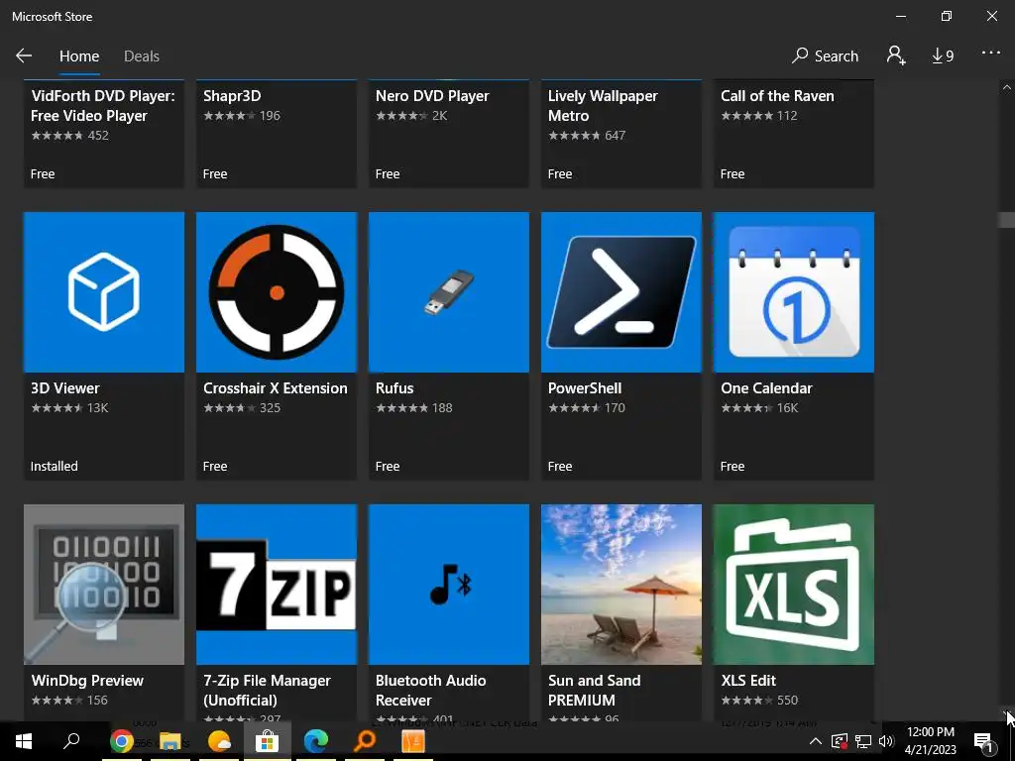Open the notification center icon
The image size is (1015, 761).
[x=983, y=741]
